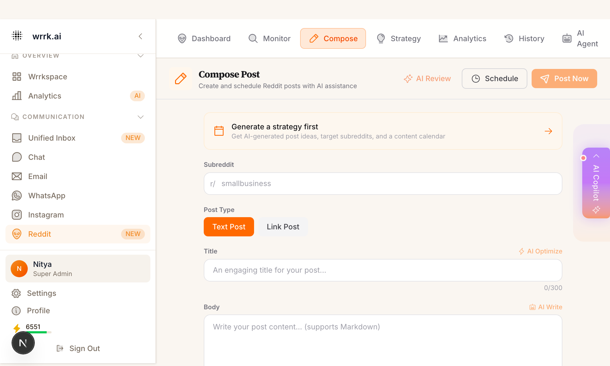
Task: Open the Unified Inbox tray icon
Action: click(x=17, y=138)
